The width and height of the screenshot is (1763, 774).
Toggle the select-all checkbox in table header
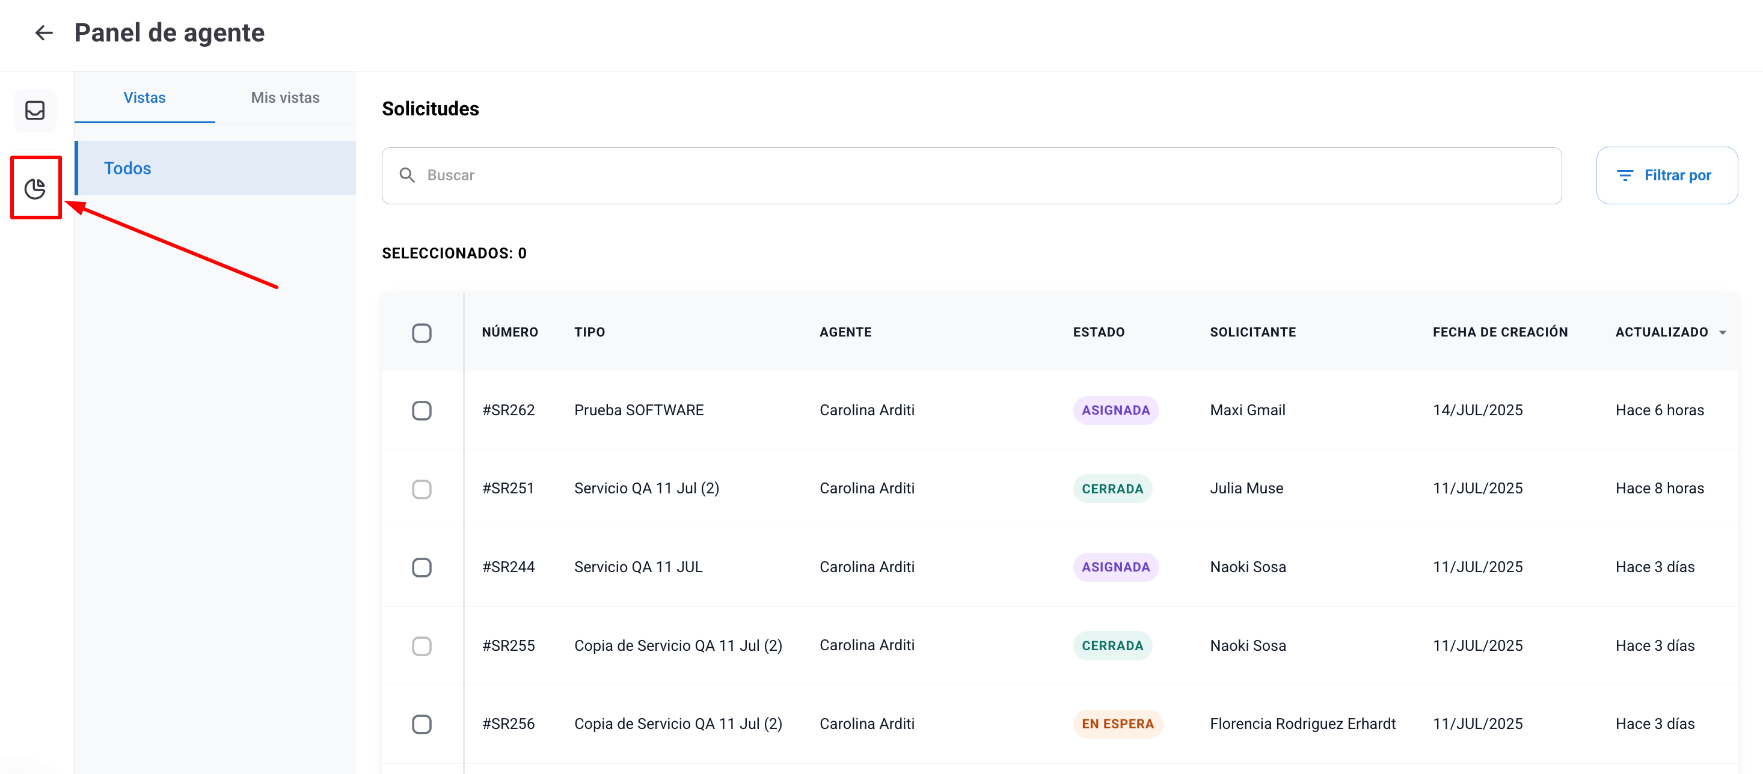pos(422,333)
